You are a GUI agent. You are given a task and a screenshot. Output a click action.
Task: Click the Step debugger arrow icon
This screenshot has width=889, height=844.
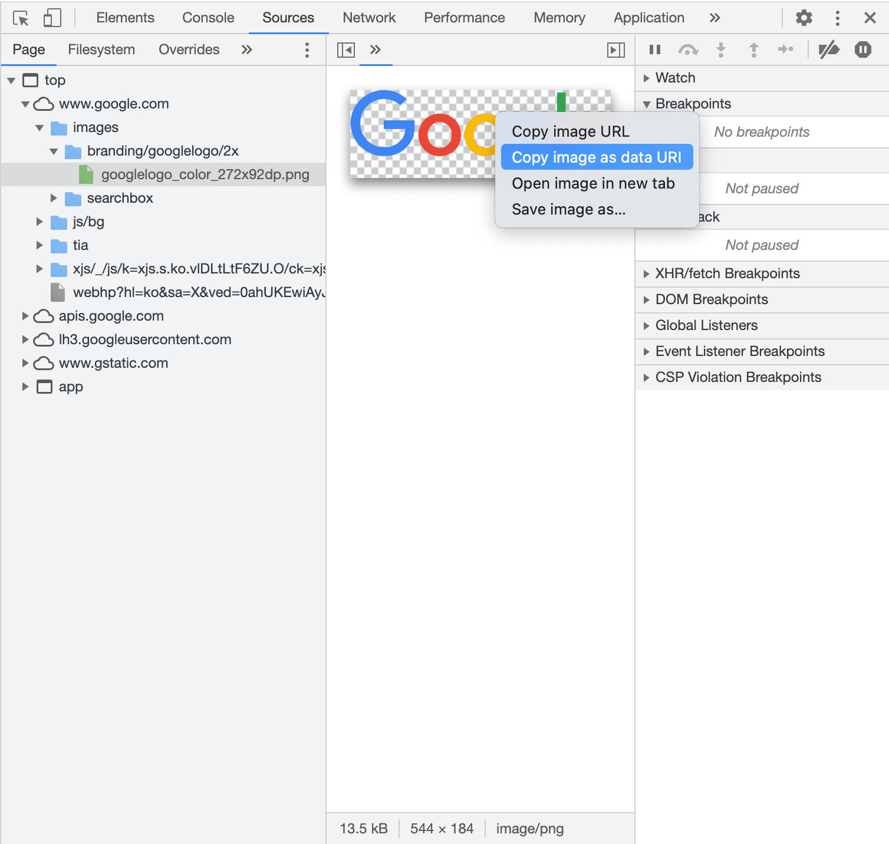tap(785, 50)
